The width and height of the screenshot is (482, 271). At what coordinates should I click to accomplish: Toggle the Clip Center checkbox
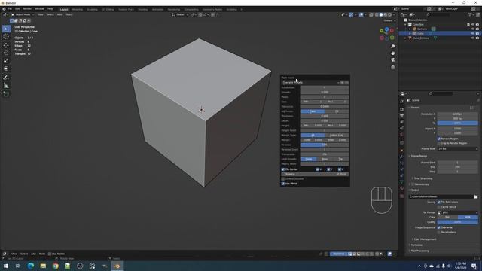pos(283,169)
